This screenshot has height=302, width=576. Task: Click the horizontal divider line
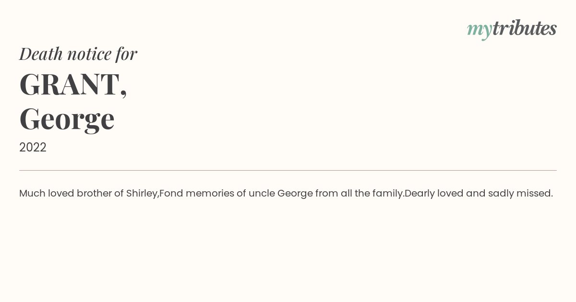click(x=288, y=170)
